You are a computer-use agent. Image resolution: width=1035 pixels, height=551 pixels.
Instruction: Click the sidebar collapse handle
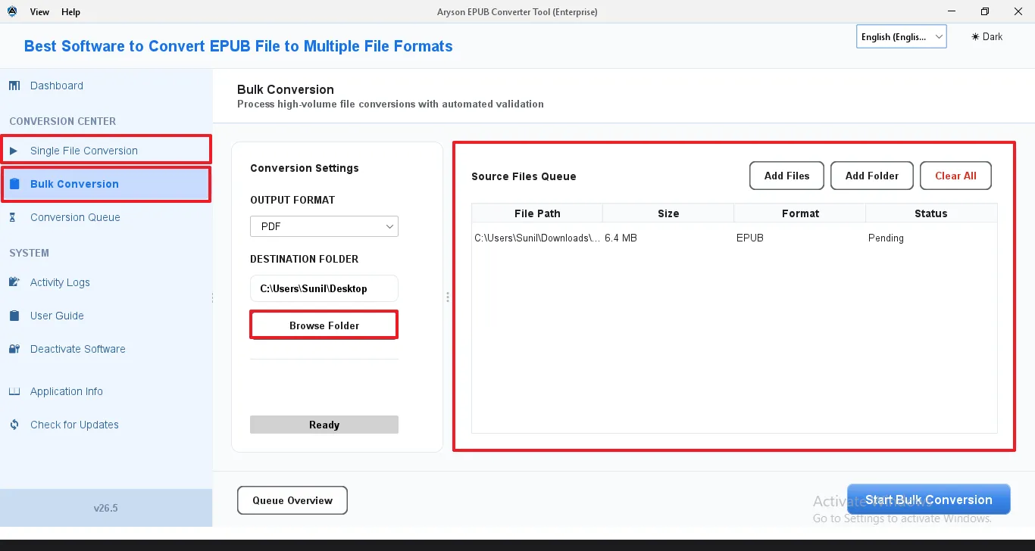coord(212,298)
